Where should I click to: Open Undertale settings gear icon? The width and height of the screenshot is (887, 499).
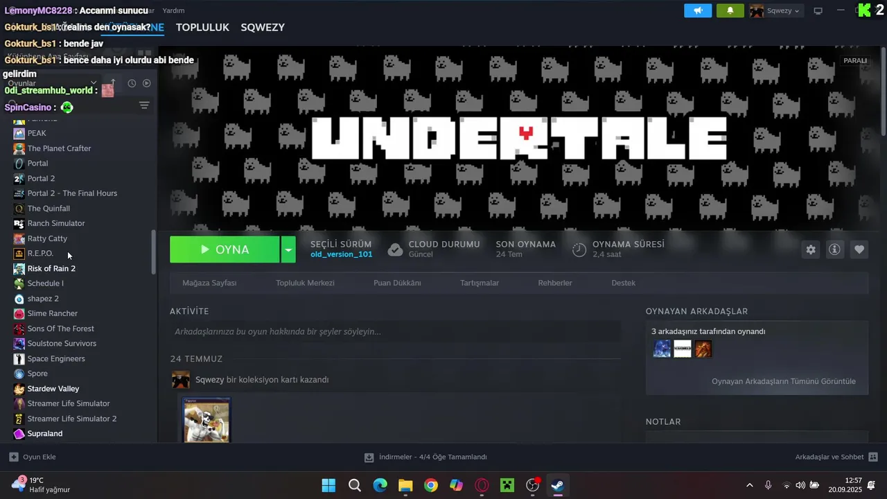point(811,249)
